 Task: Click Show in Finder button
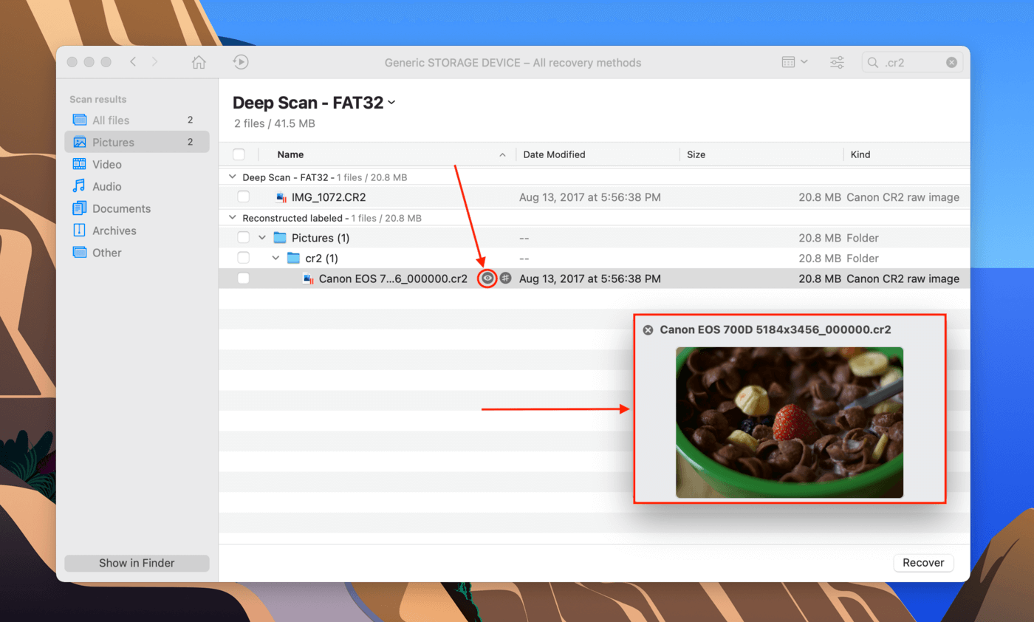[137, 563]
